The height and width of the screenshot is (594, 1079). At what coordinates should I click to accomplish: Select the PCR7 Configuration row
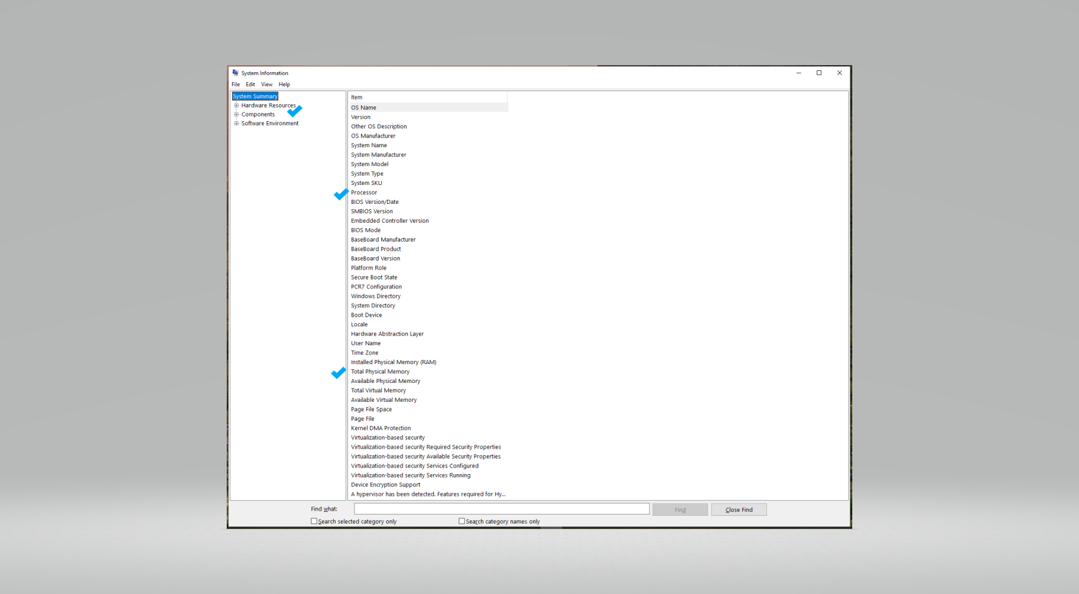[428, 287]
